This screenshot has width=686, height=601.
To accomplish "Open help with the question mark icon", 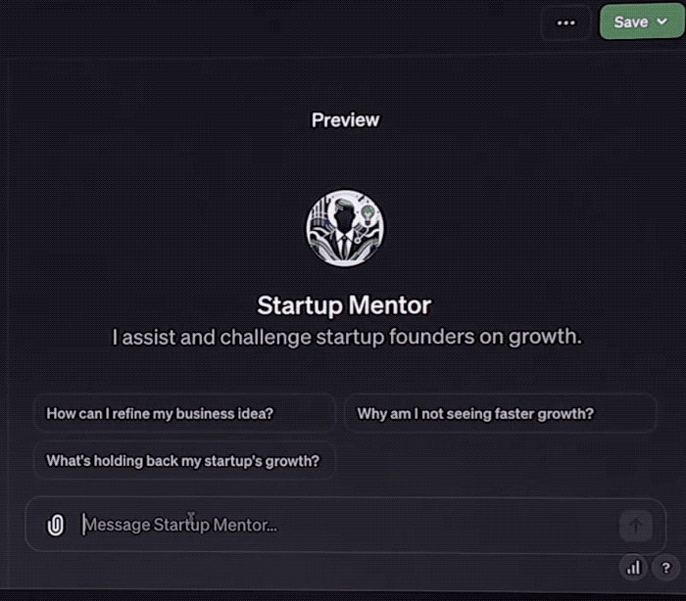I will [662, 567].
